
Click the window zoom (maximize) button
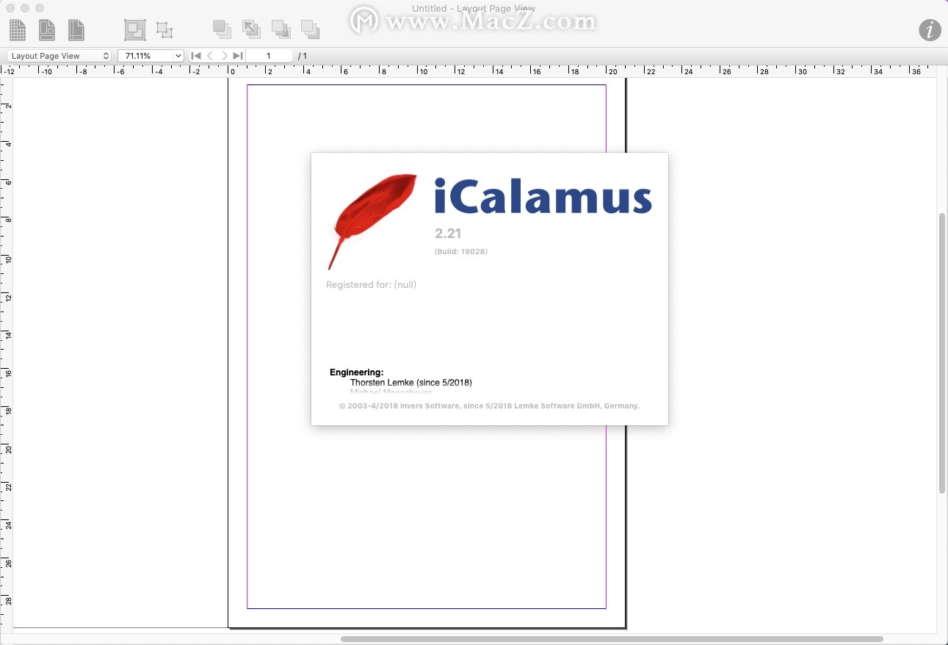click(x=40, y=8)
